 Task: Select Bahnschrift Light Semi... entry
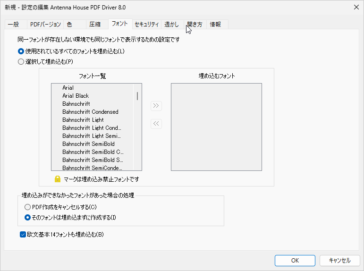click(x=93, y=136)
